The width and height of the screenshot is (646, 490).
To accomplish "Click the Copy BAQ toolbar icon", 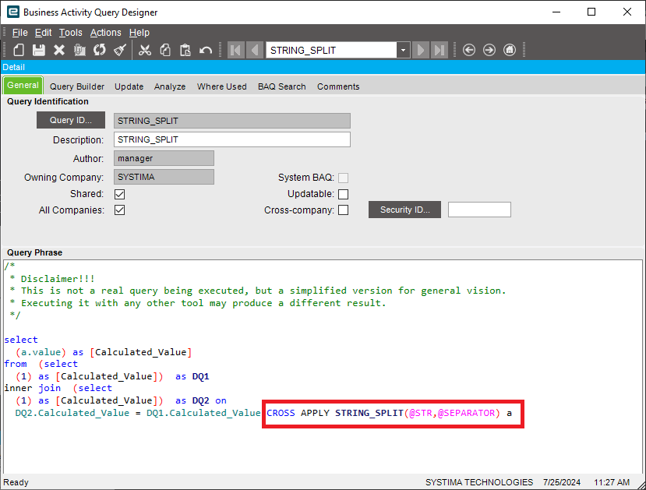I will pos(79,50).
